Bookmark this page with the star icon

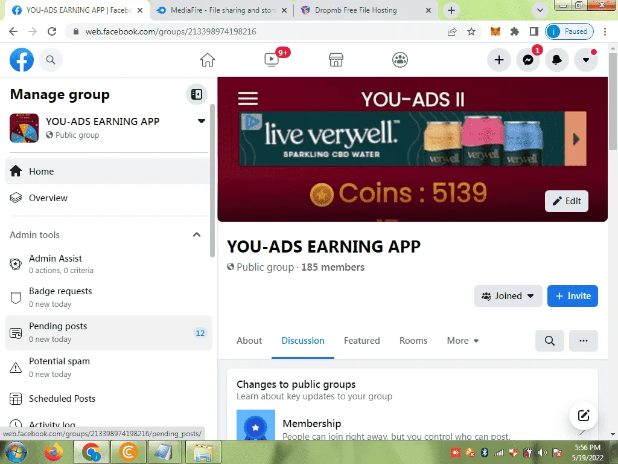[471, 31]
